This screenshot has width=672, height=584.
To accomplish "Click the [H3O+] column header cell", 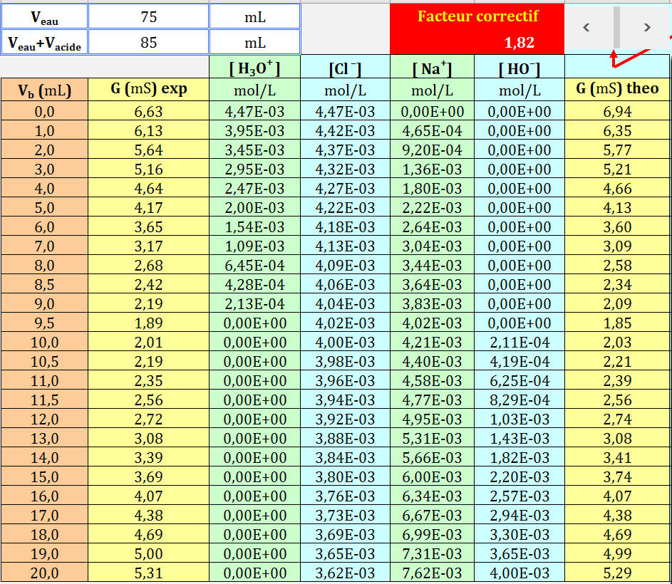I will pos(254,69).
